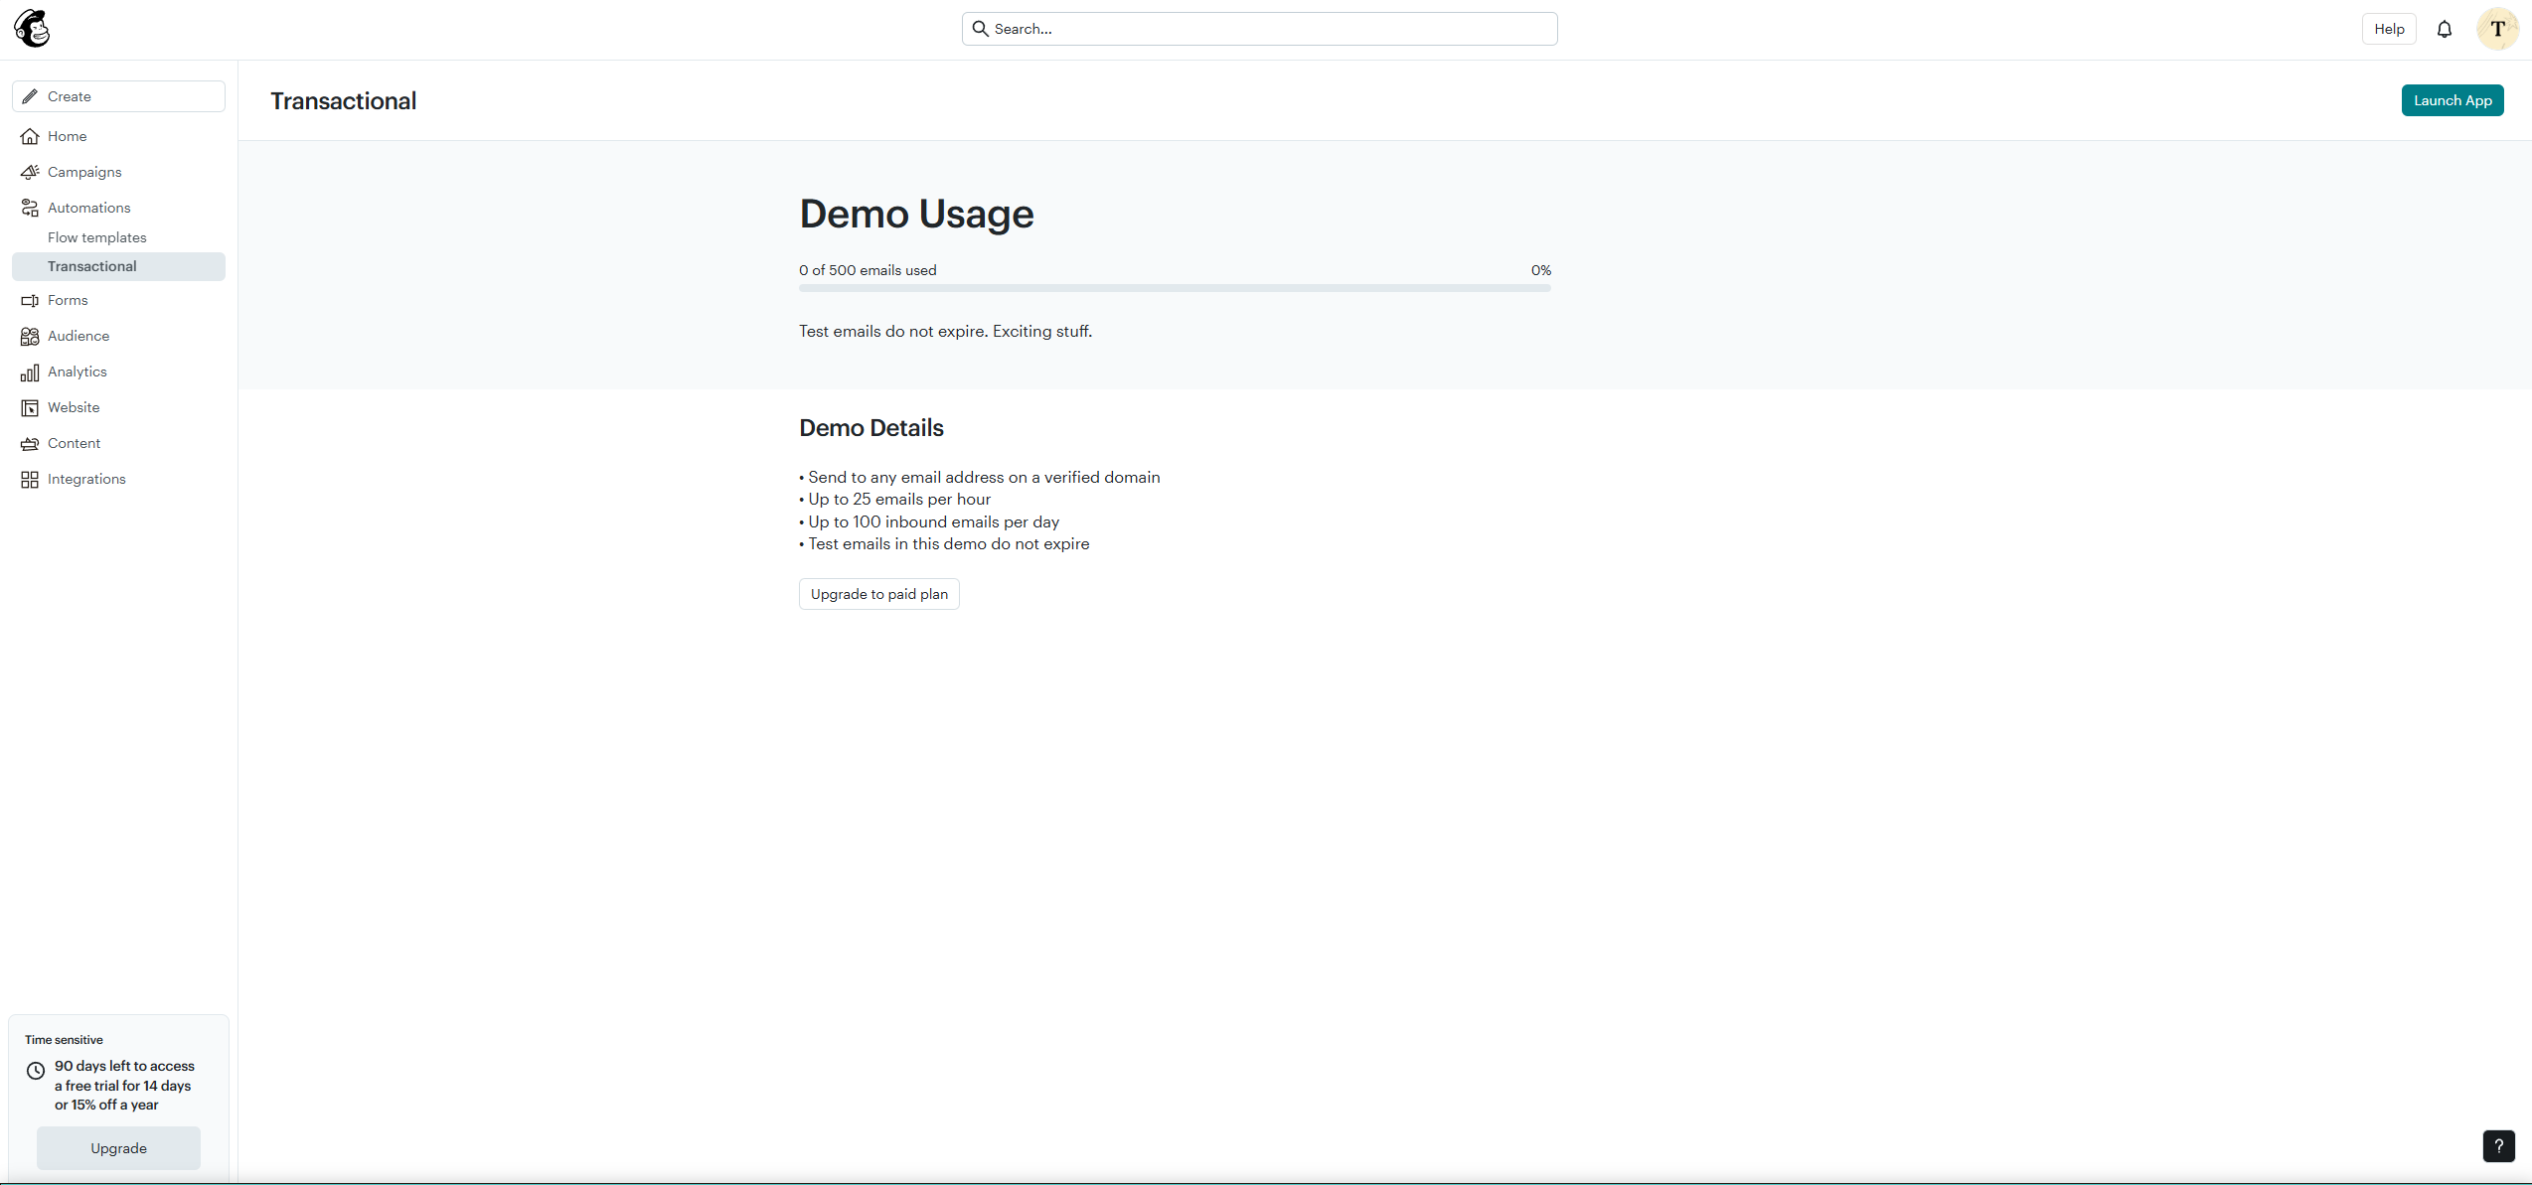Open Flow templates submenu item

[x=118, y=237]
